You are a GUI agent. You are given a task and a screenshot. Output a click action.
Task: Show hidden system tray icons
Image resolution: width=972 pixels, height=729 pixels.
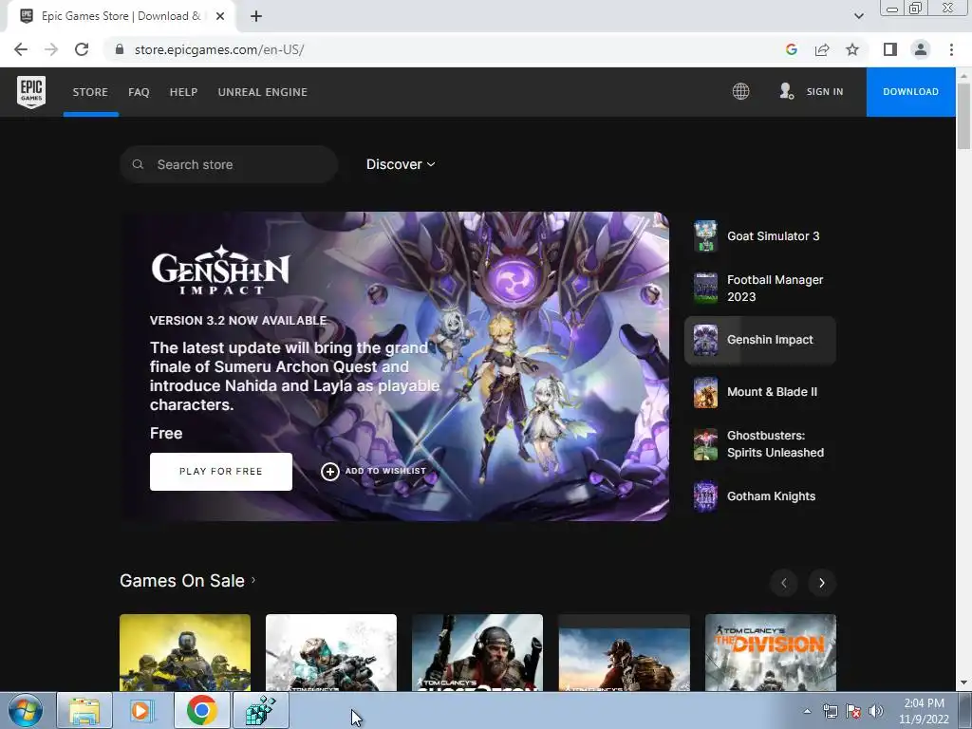click(x=807, y=711)
